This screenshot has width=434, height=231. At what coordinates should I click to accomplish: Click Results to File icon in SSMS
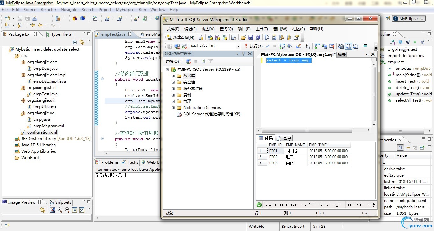click(x=356, y=46)
